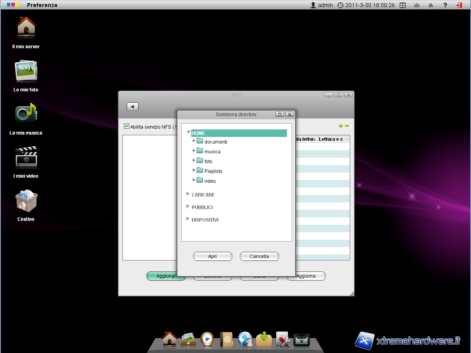
Task: Click the back arrow in NFS window
Action: [133, 107]
